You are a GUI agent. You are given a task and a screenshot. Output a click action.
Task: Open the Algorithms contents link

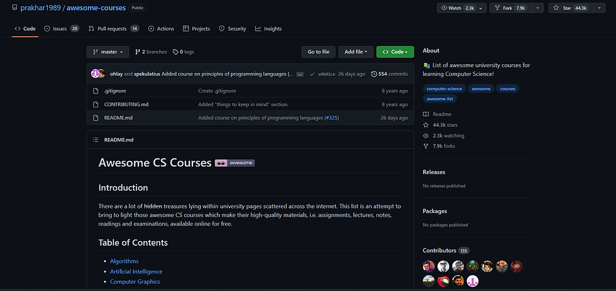[124, 261]
